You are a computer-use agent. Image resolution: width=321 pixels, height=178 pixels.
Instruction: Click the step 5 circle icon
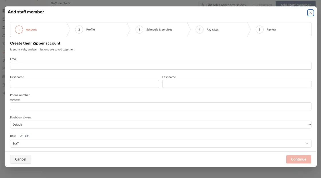click(x=260, y=30)
